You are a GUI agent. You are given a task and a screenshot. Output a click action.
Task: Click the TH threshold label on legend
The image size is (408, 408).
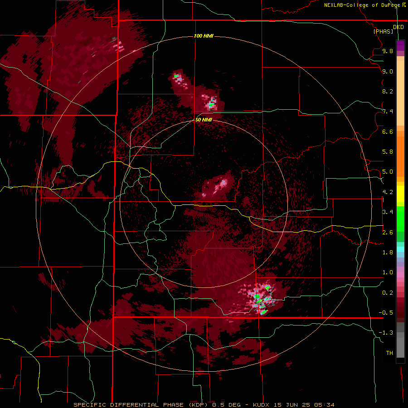[x=389, y=353]
